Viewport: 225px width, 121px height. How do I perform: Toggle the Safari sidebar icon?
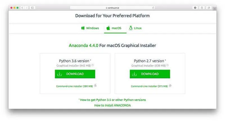point(32,8)
